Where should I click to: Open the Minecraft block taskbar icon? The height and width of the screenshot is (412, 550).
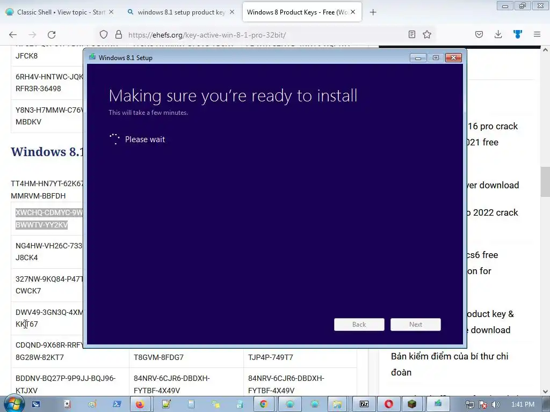[x=412, y=404]
